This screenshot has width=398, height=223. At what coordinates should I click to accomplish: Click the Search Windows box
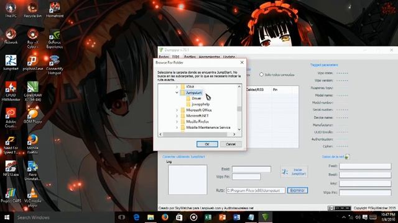pos(63,217)
